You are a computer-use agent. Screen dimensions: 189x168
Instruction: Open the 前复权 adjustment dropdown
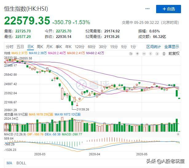(174, 54)
